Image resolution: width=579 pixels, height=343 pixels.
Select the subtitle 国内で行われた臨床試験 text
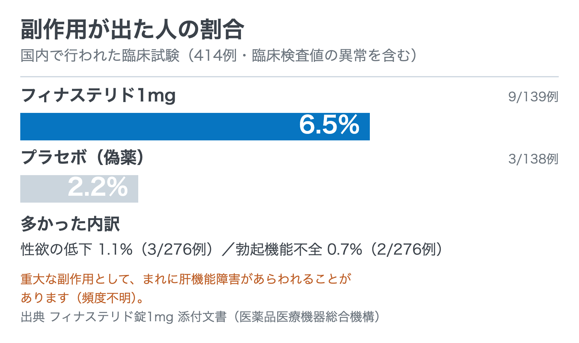[100, 56]
